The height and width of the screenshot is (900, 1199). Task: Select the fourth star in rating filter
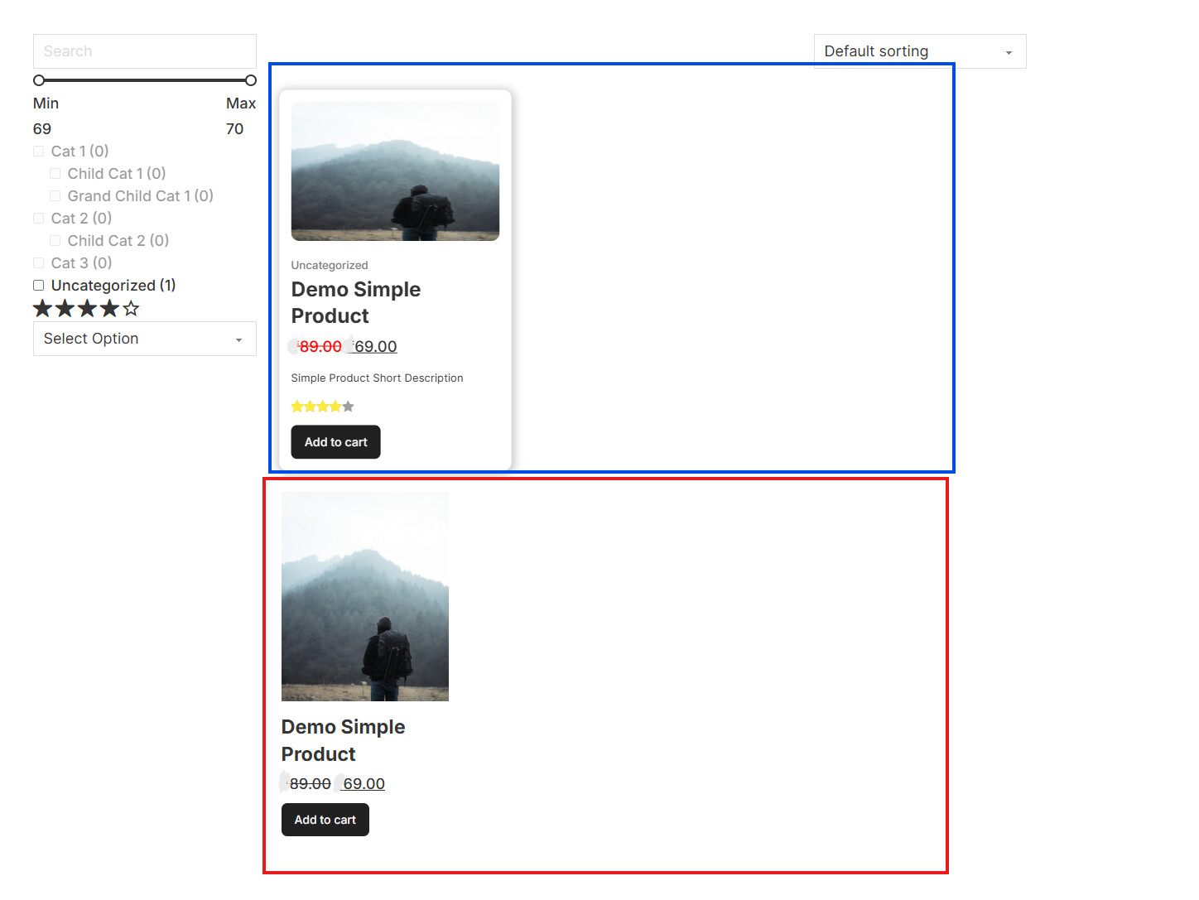point(109,309)
